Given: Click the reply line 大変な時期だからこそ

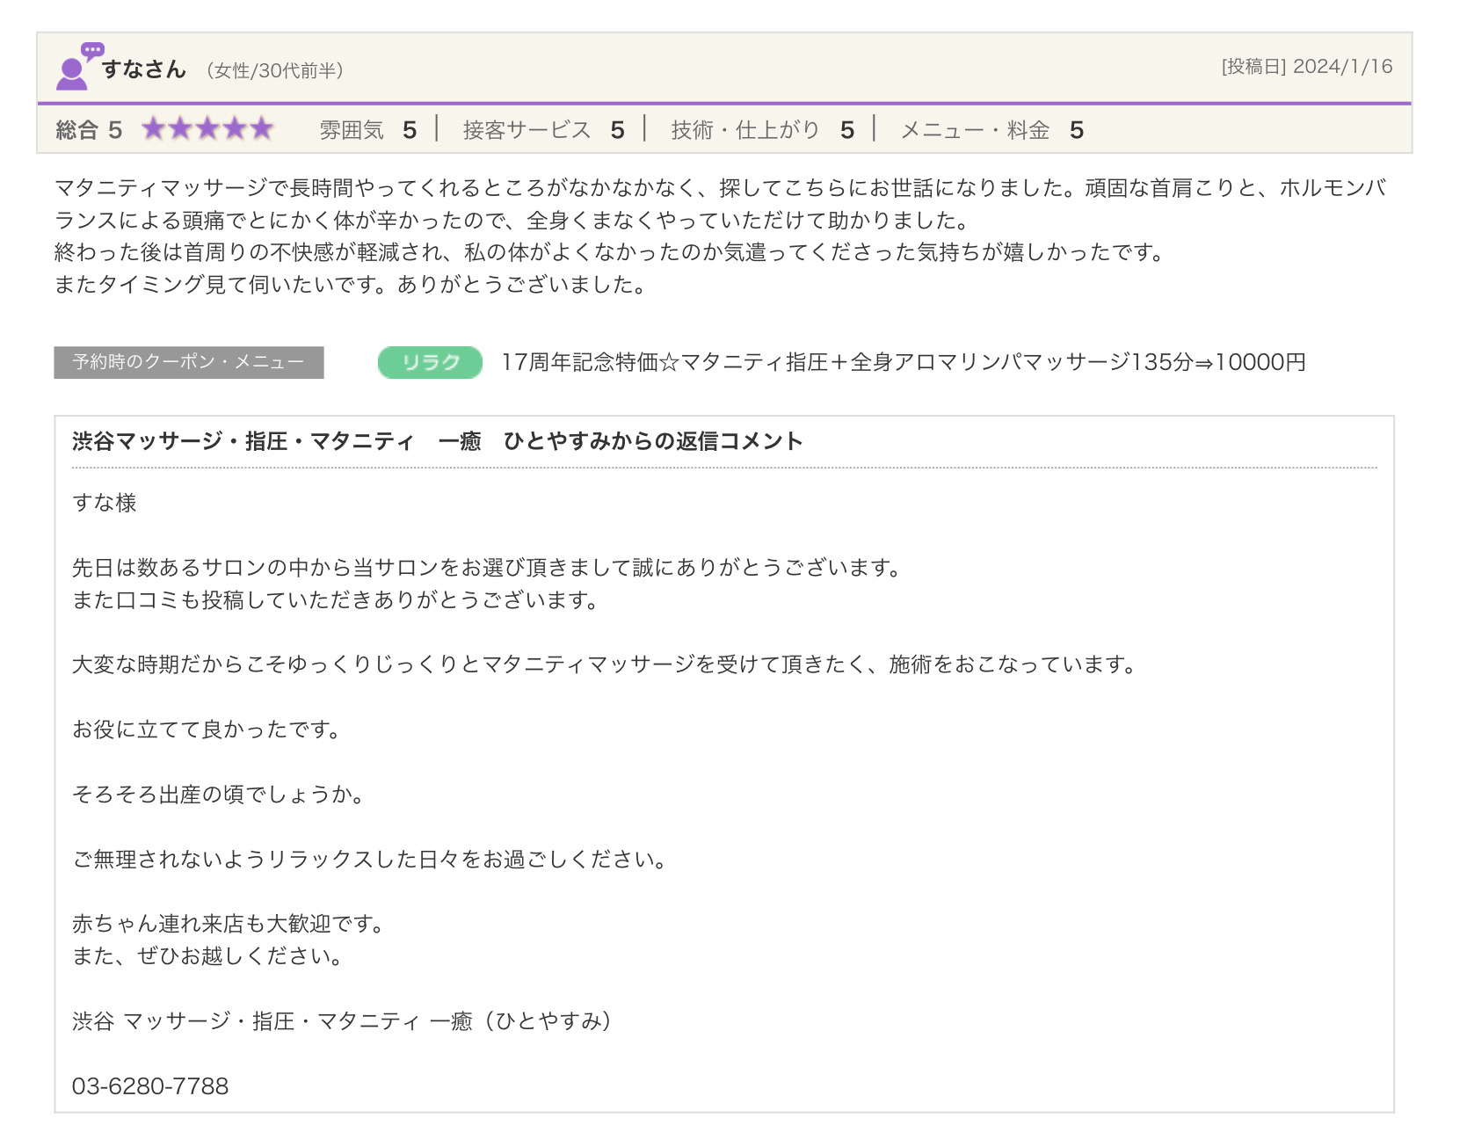Looking at the screenshot, I should point(605,664).
